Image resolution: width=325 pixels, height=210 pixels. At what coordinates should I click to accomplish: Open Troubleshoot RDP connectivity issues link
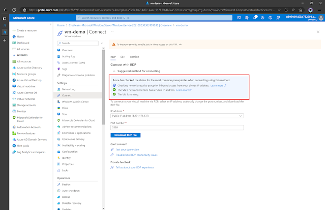(136, 155)
